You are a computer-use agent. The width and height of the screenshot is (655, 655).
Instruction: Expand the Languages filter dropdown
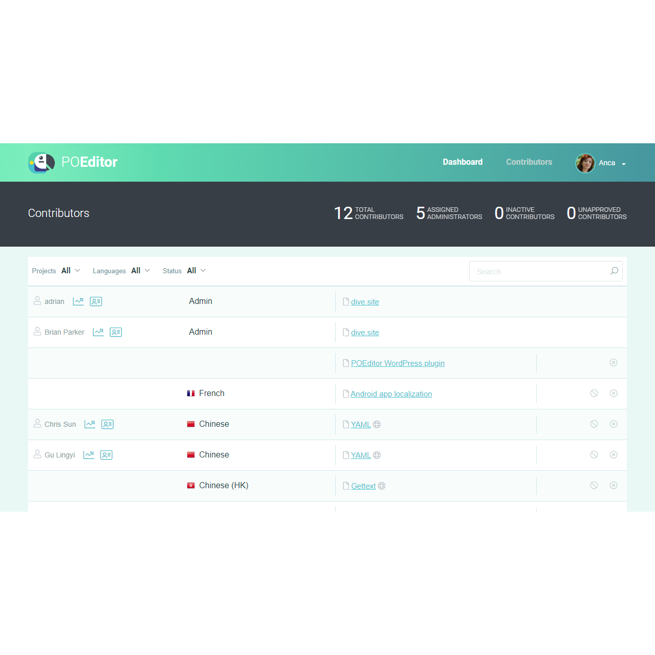pyautogui.click(x=140, y=271)
